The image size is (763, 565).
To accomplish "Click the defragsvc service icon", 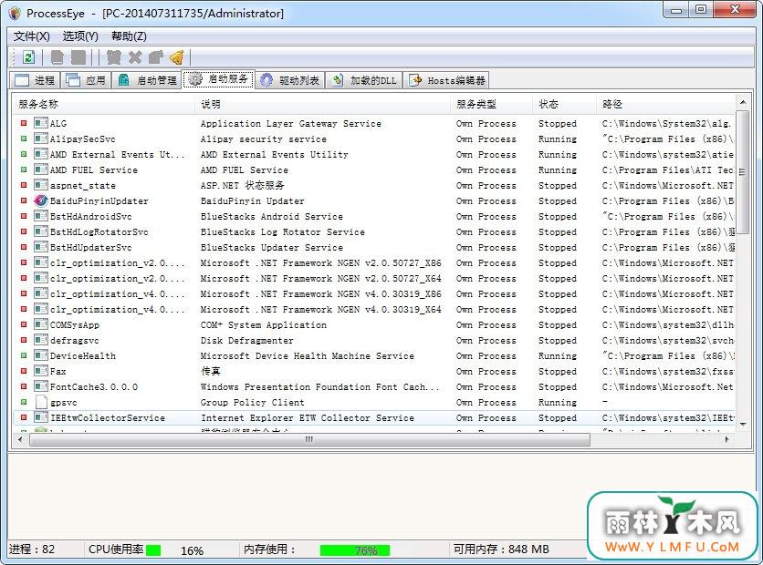I will (41, 340).
